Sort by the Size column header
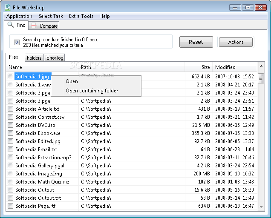The height and width of the screenshot is (218, 271). (x=199, y=67)
